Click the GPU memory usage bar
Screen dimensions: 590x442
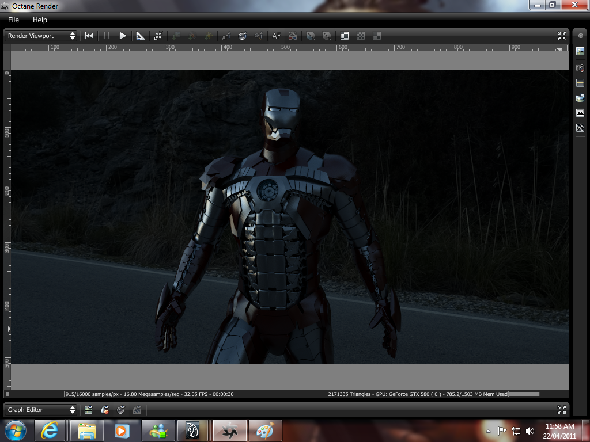[538, 394]
